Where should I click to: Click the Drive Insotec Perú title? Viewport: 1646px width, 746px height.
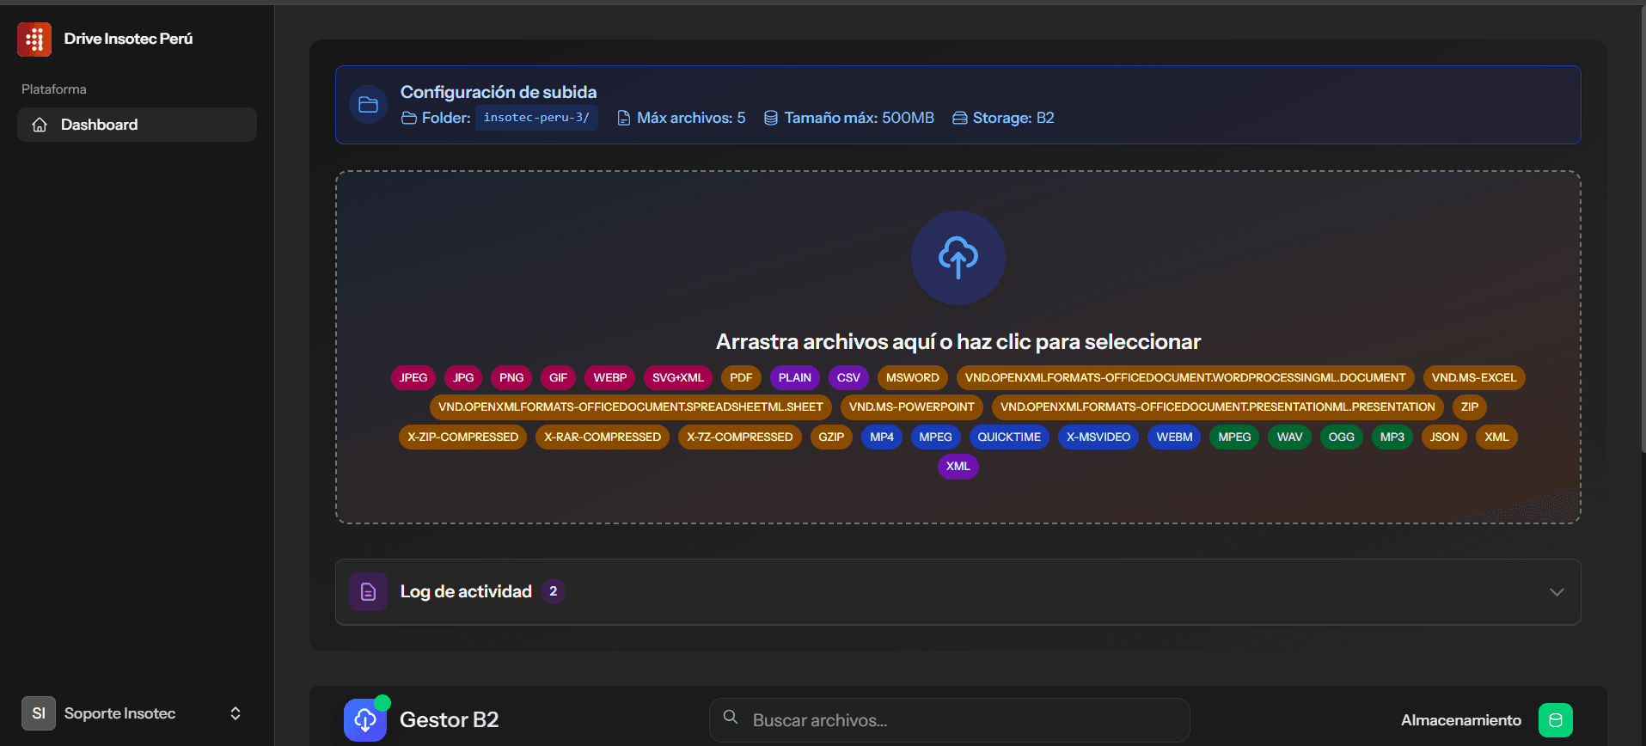[128, 39]
